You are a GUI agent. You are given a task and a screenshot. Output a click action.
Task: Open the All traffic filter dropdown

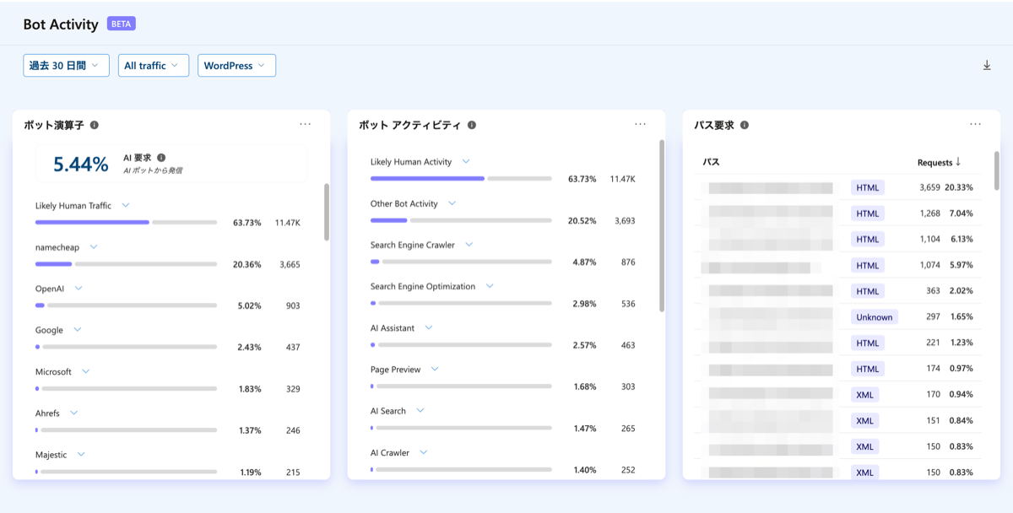(153, 65)
